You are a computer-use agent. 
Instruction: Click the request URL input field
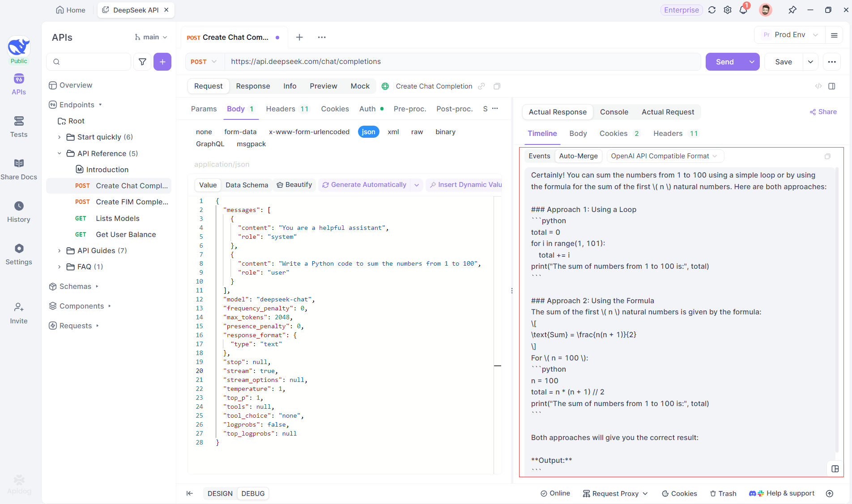463,62
